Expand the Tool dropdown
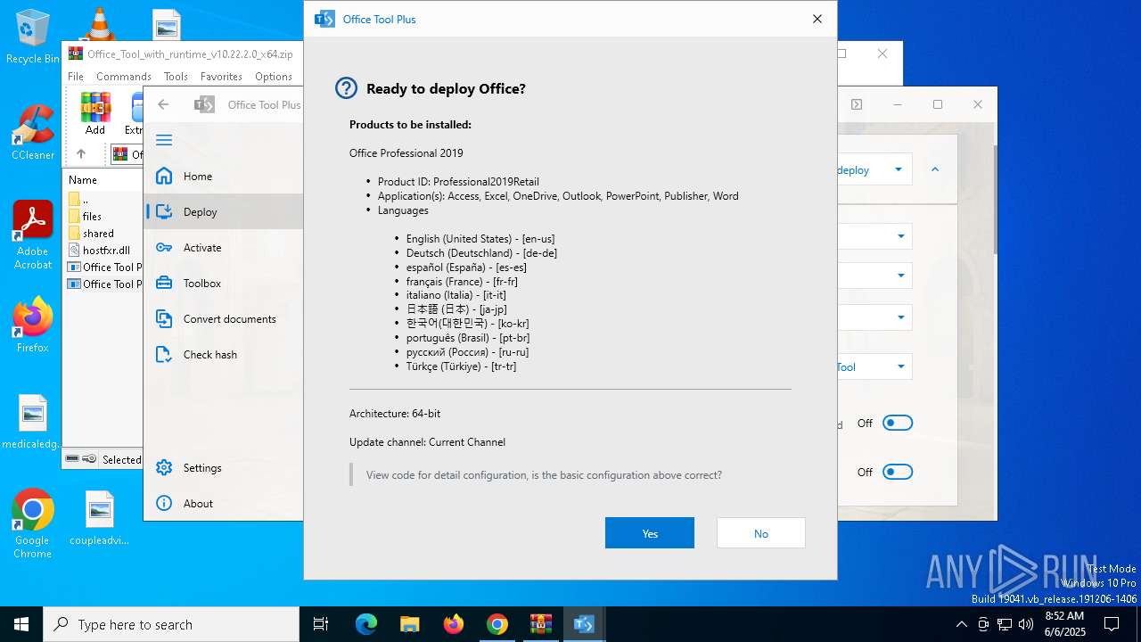The image size is (1141, 642). point(900,366)
